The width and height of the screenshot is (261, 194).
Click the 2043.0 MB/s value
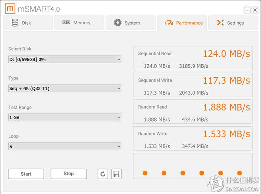[194, 93]
